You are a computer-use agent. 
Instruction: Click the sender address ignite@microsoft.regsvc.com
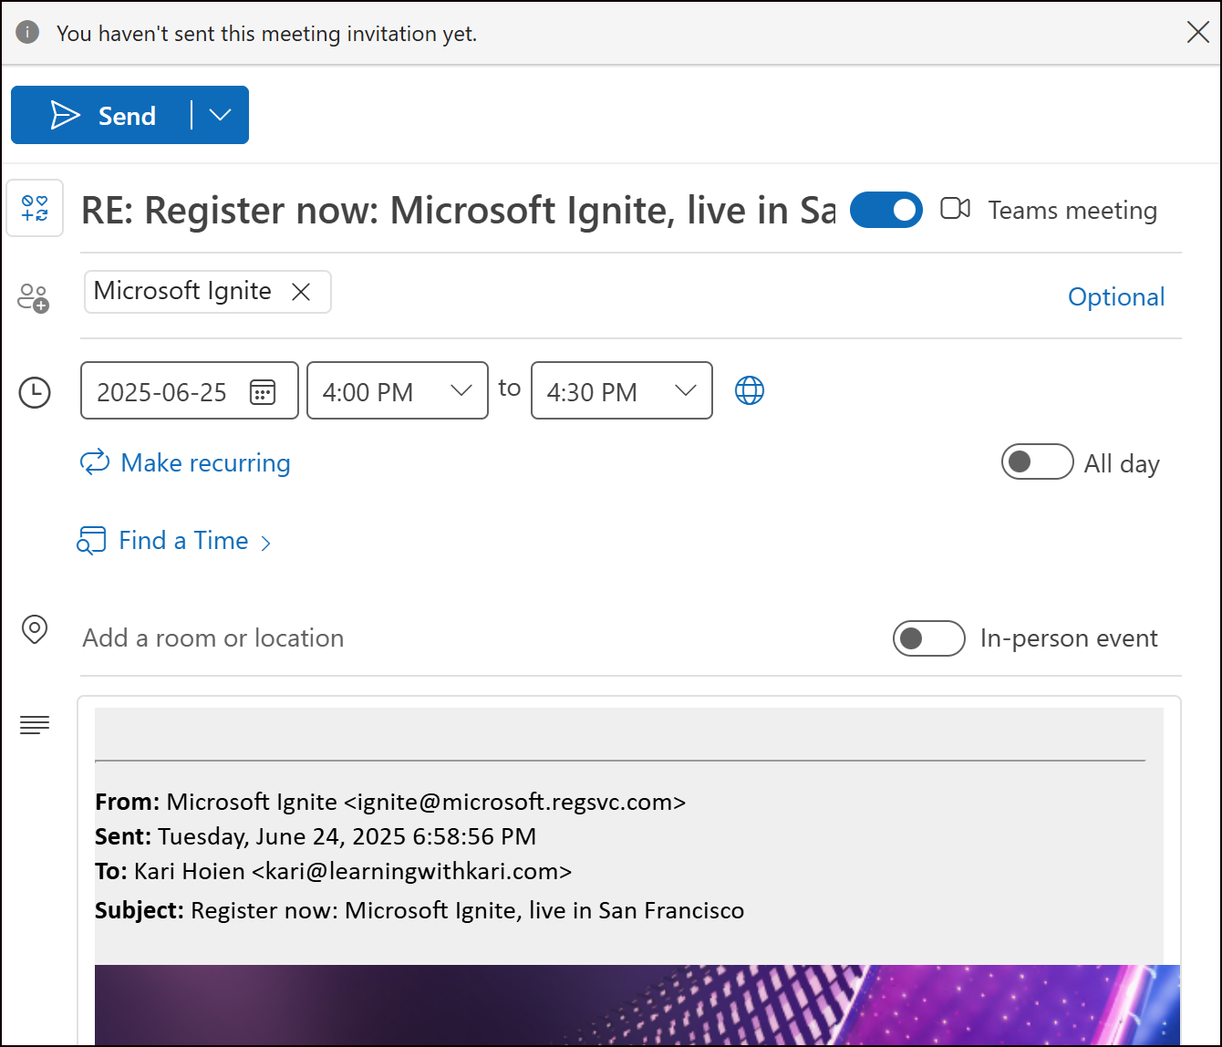(514, 803)
